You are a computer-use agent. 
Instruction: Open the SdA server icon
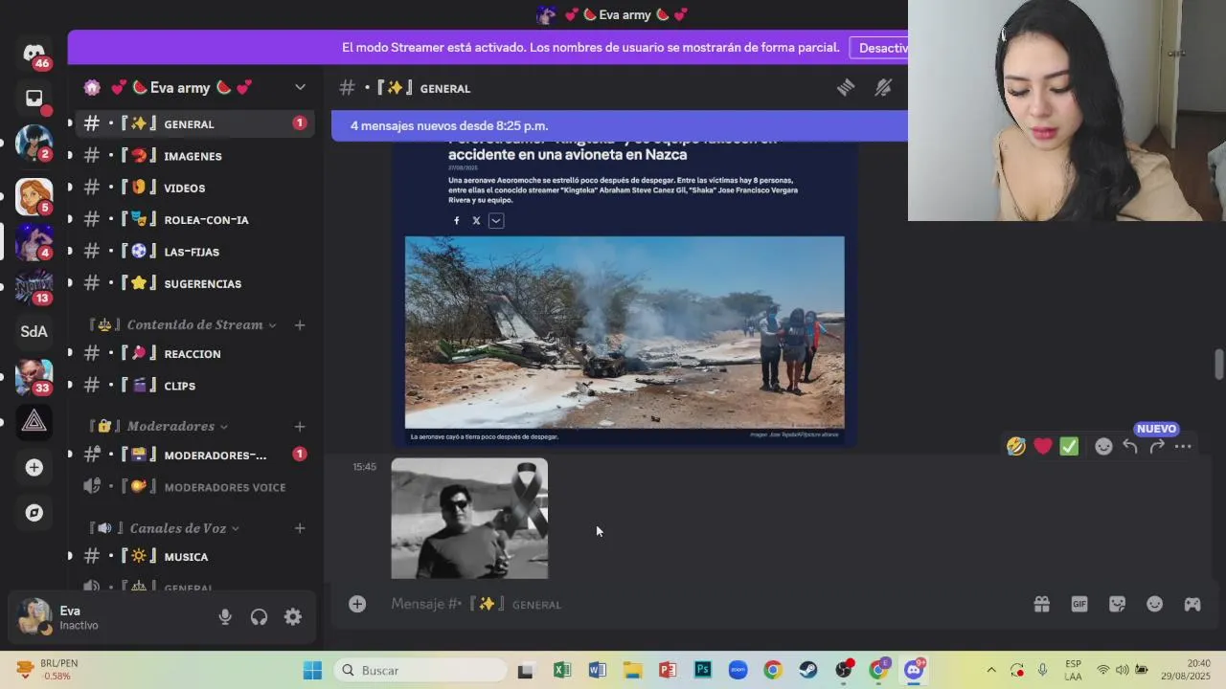point(34,331)
